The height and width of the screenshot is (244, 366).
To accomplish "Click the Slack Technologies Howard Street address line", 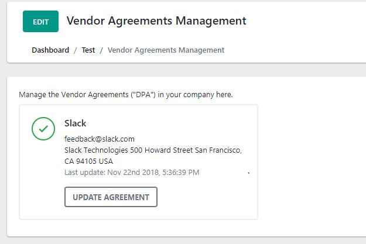I will tap(152, 150).
